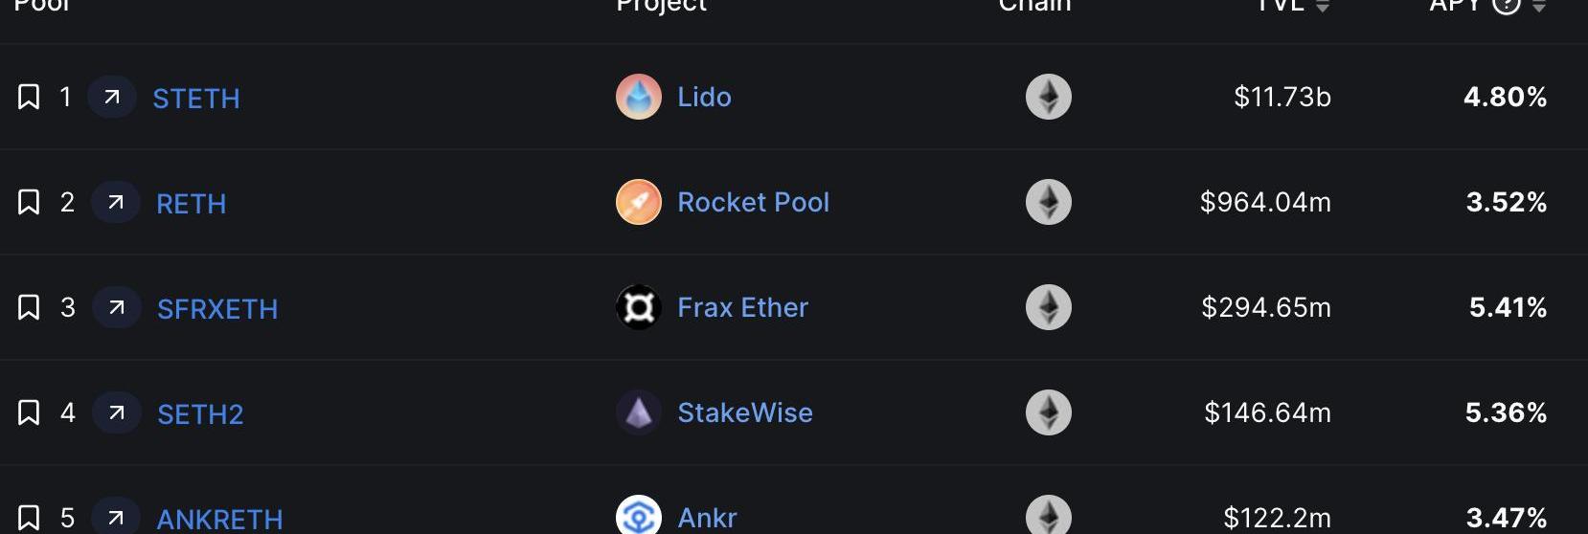
Task: Bookmark the SETH2 pool
Action: [x=29, y=412]
